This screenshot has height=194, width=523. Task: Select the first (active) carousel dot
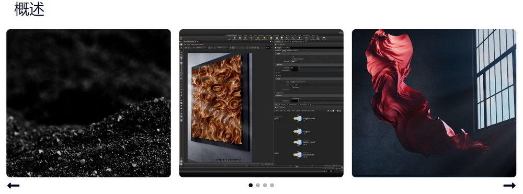[251, 185]
